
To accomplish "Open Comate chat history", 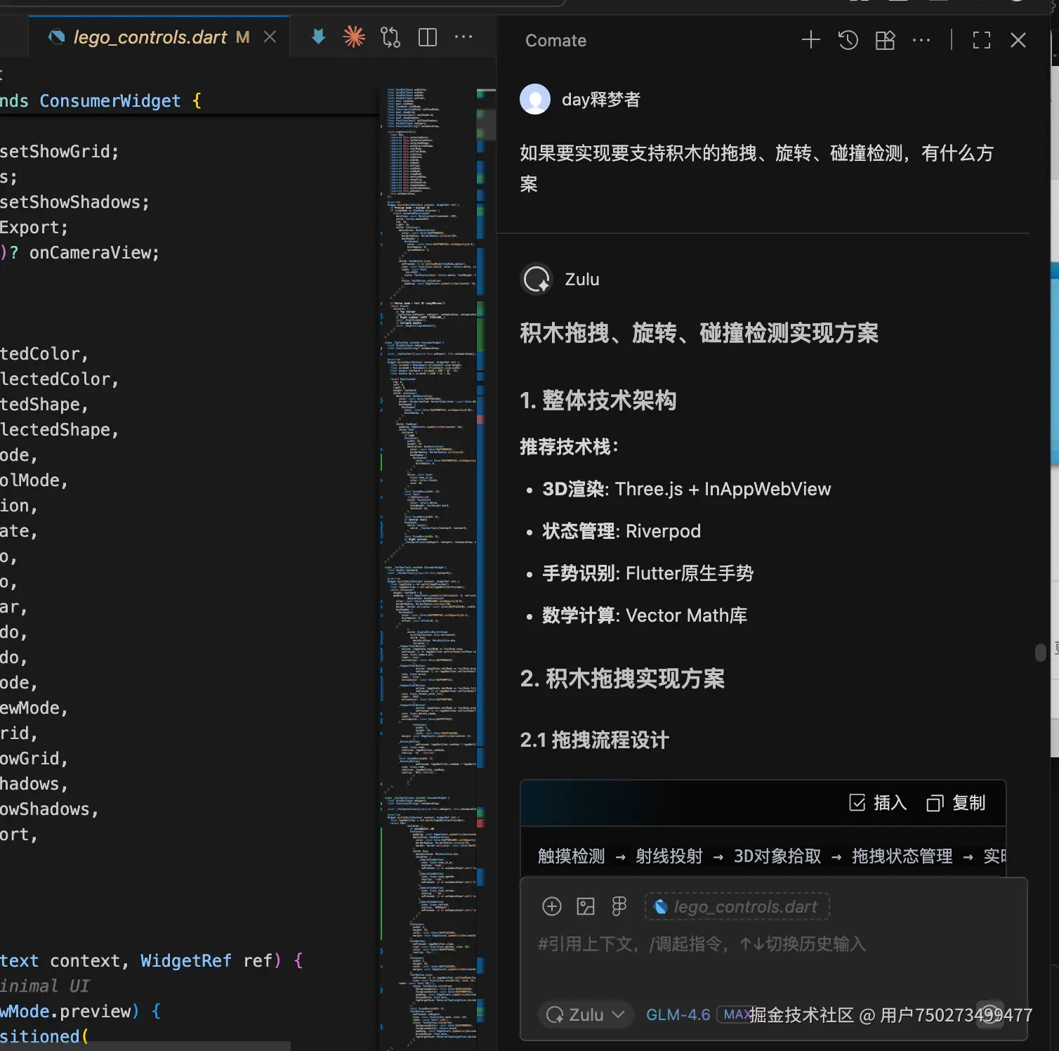I will click(x=848, y=40).
